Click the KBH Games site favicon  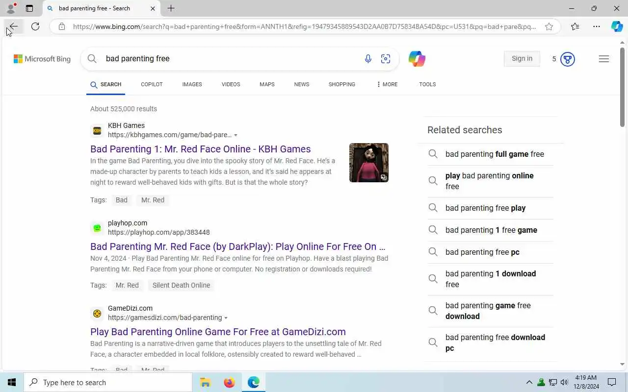pos(97,130)
